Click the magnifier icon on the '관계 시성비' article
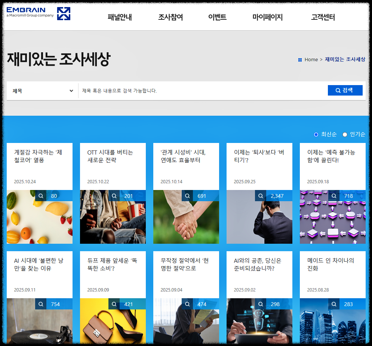This screenshot has width=372, height=346. click(x=187, y=195)
